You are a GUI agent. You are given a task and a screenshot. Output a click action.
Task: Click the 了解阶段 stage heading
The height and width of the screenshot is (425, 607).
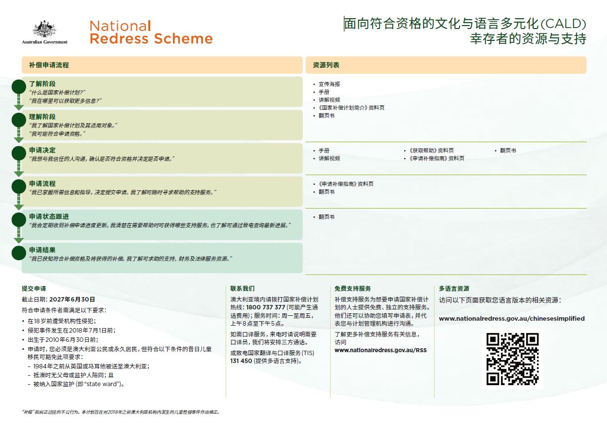click(42, 84)
